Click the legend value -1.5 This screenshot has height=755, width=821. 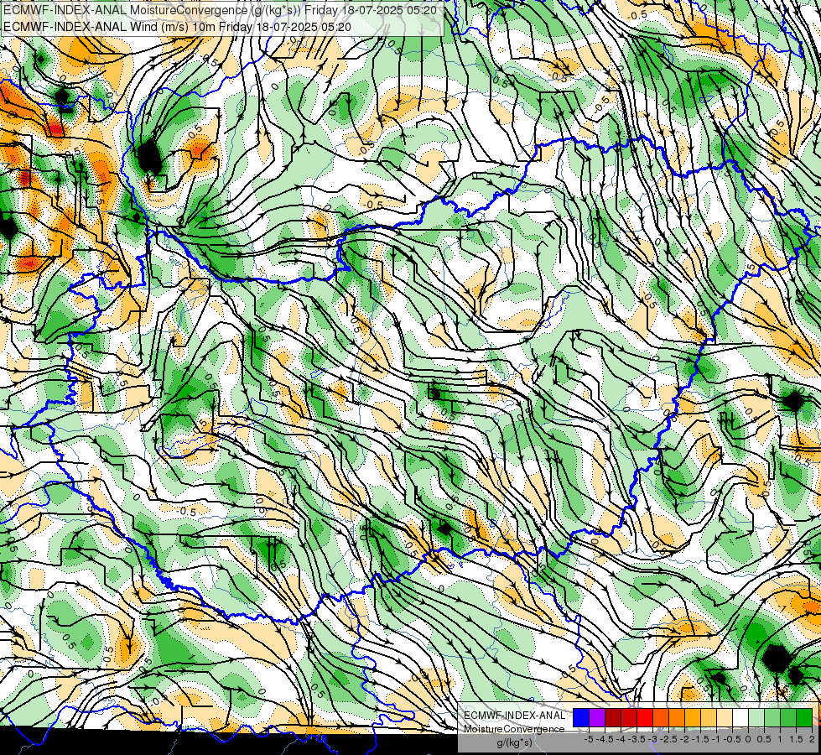[700, 739]
